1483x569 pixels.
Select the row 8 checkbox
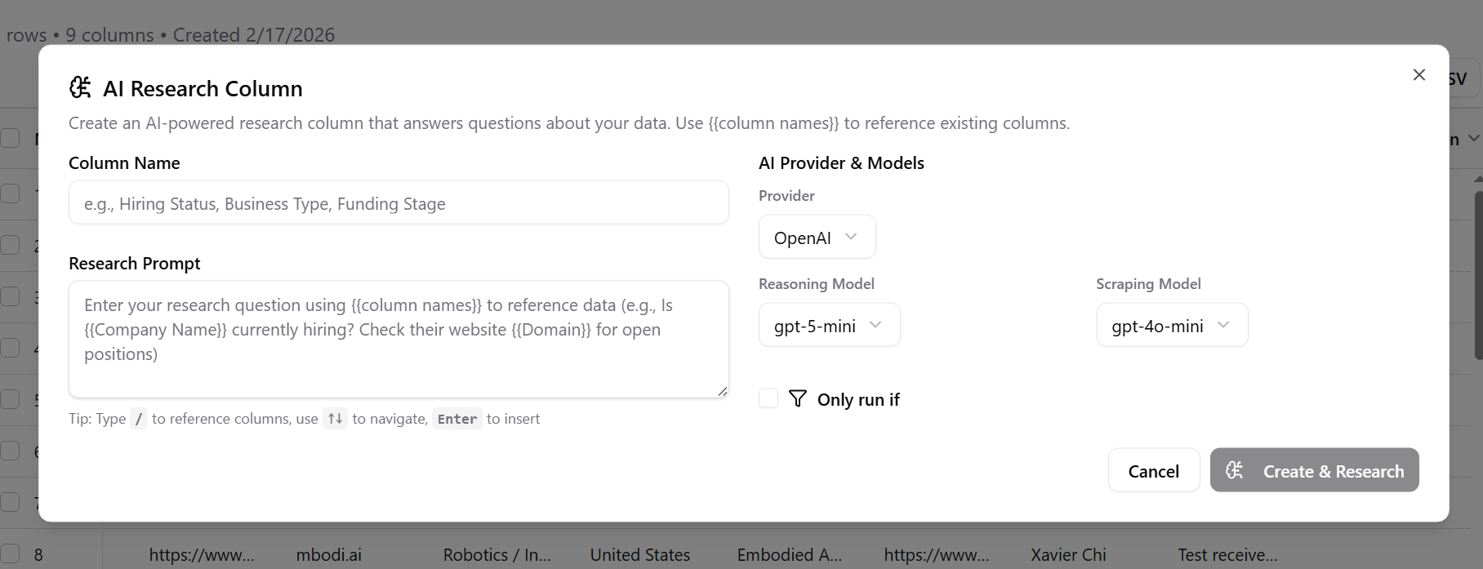point(11,554)
